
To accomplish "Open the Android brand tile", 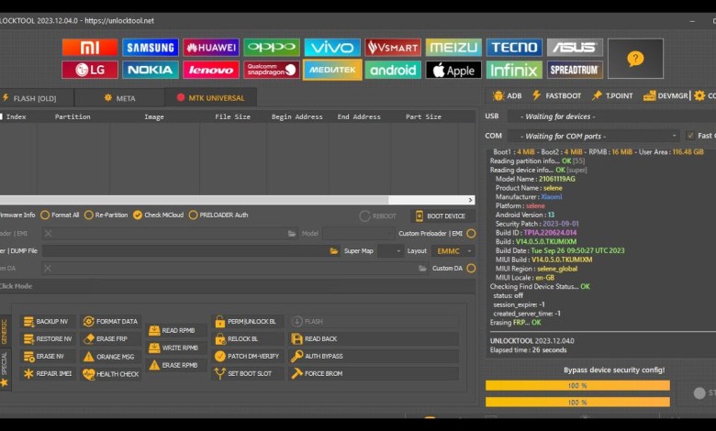I will tap(393, 70).
